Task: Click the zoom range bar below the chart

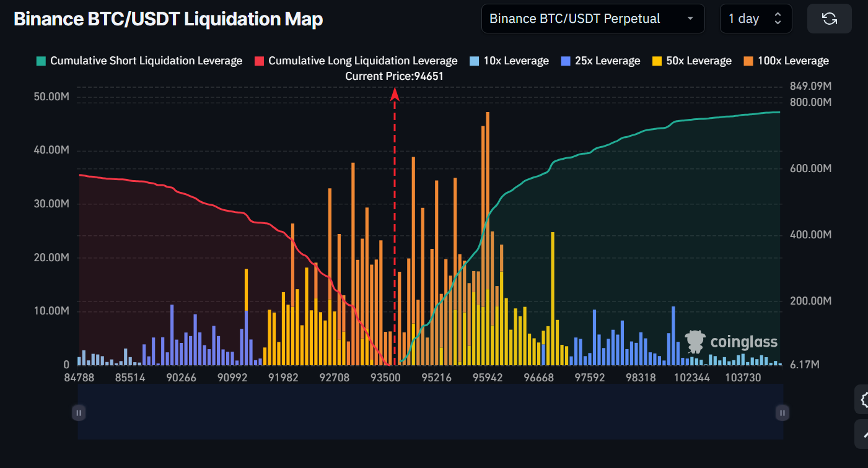Action: [431, 412]
